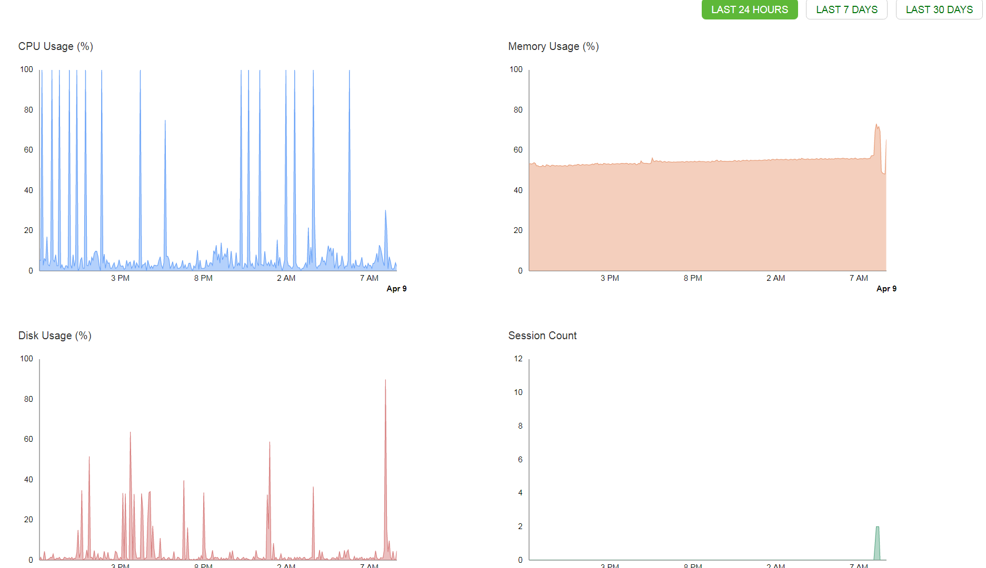Click the 10 label on the Session Count y-axis
986x568 pixels.
click(x=518, y=392)
